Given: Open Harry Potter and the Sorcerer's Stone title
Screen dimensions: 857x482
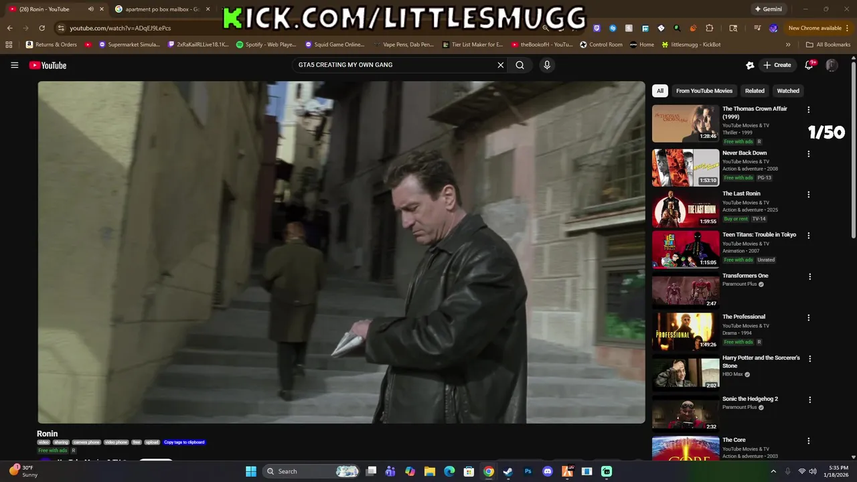Looking at the screenshot, I should click(761, 361).
